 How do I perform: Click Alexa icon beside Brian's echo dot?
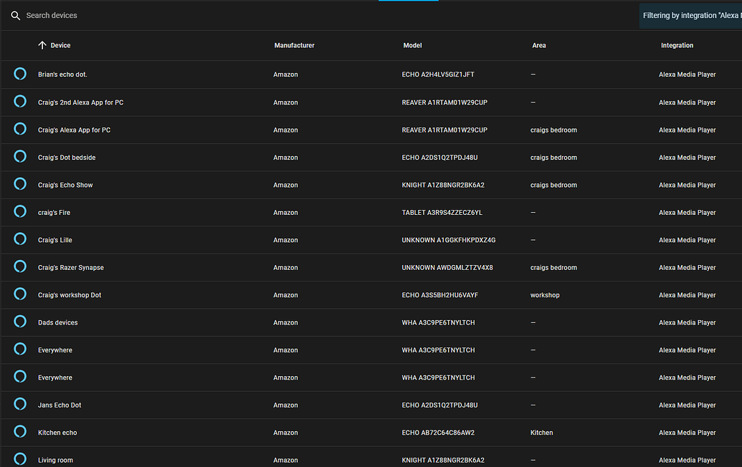click(20, 74)
